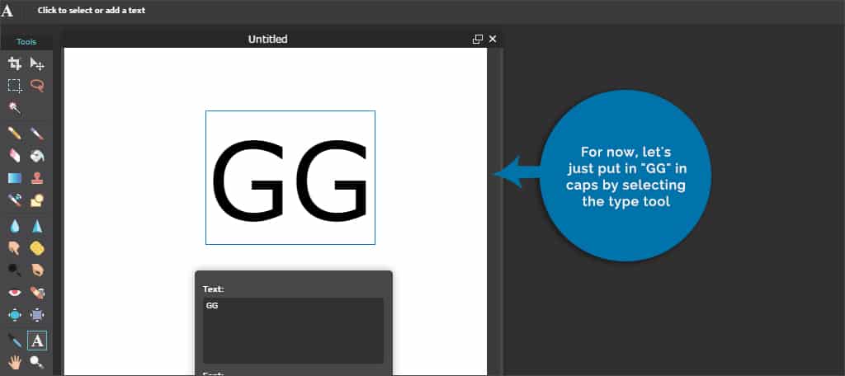The image size is (845, 376).
Task: Select the Burn hand tool
Action: point(37,270)
